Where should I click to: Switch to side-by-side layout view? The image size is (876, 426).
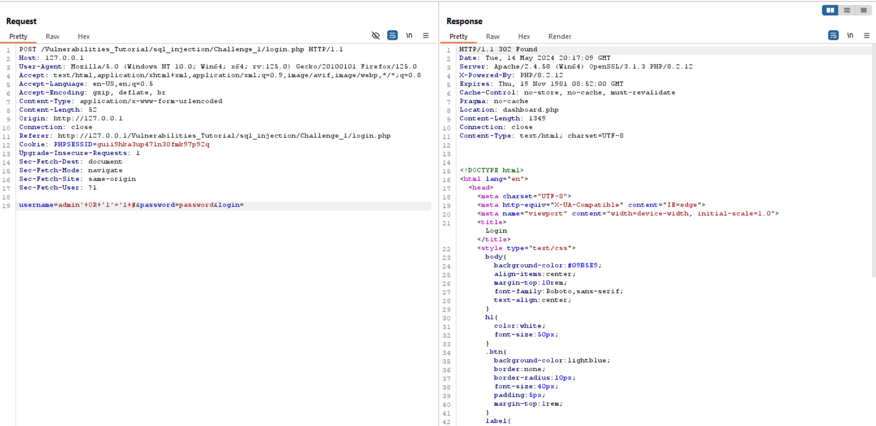(830, 10)
